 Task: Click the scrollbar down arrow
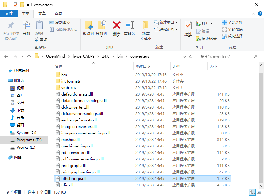[x=261, y=186]
